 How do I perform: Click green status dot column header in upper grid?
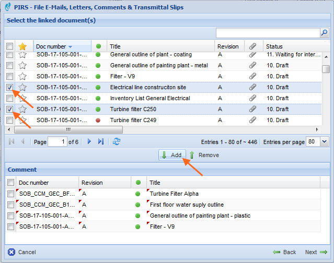(98, 46)
